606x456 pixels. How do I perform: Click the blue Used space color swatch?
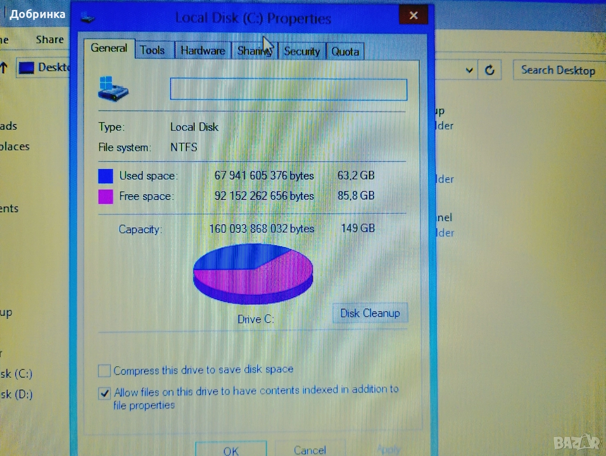click(x=106, y=176)
